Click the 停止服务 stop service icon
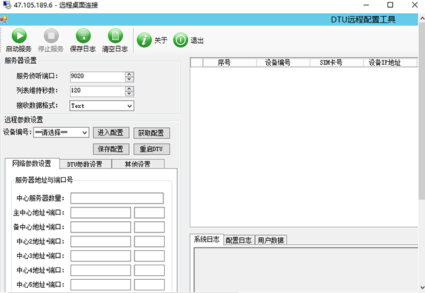 click(x=51, y=36)
